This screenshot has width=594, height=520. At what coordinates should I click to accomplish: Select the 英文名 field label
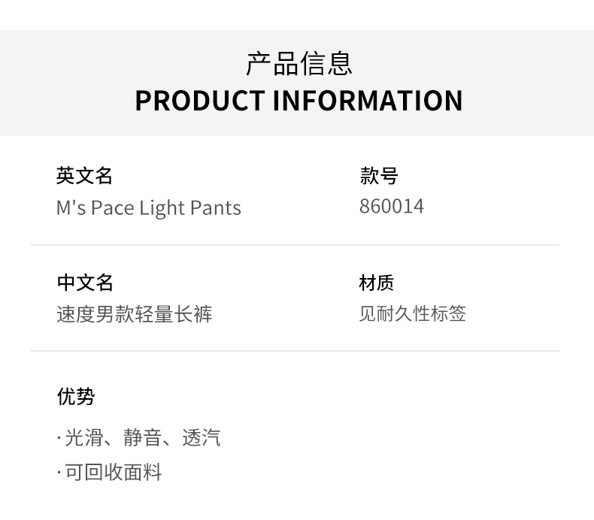pos(84,176)
